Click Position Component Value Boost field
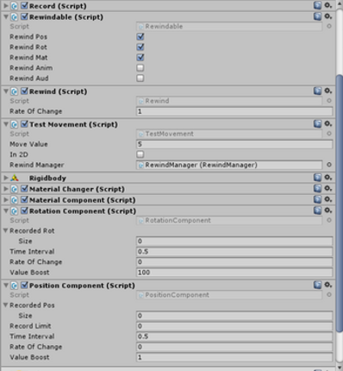Image resolution: width=343 pixels, height=371 pixels. (234, 357)
